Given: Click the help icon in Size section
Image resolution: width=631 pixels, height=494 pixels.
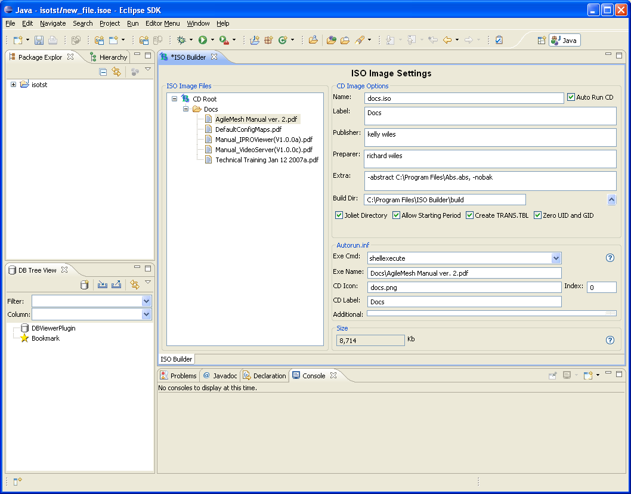Looking at the screenshot, I should click(610, 340).
